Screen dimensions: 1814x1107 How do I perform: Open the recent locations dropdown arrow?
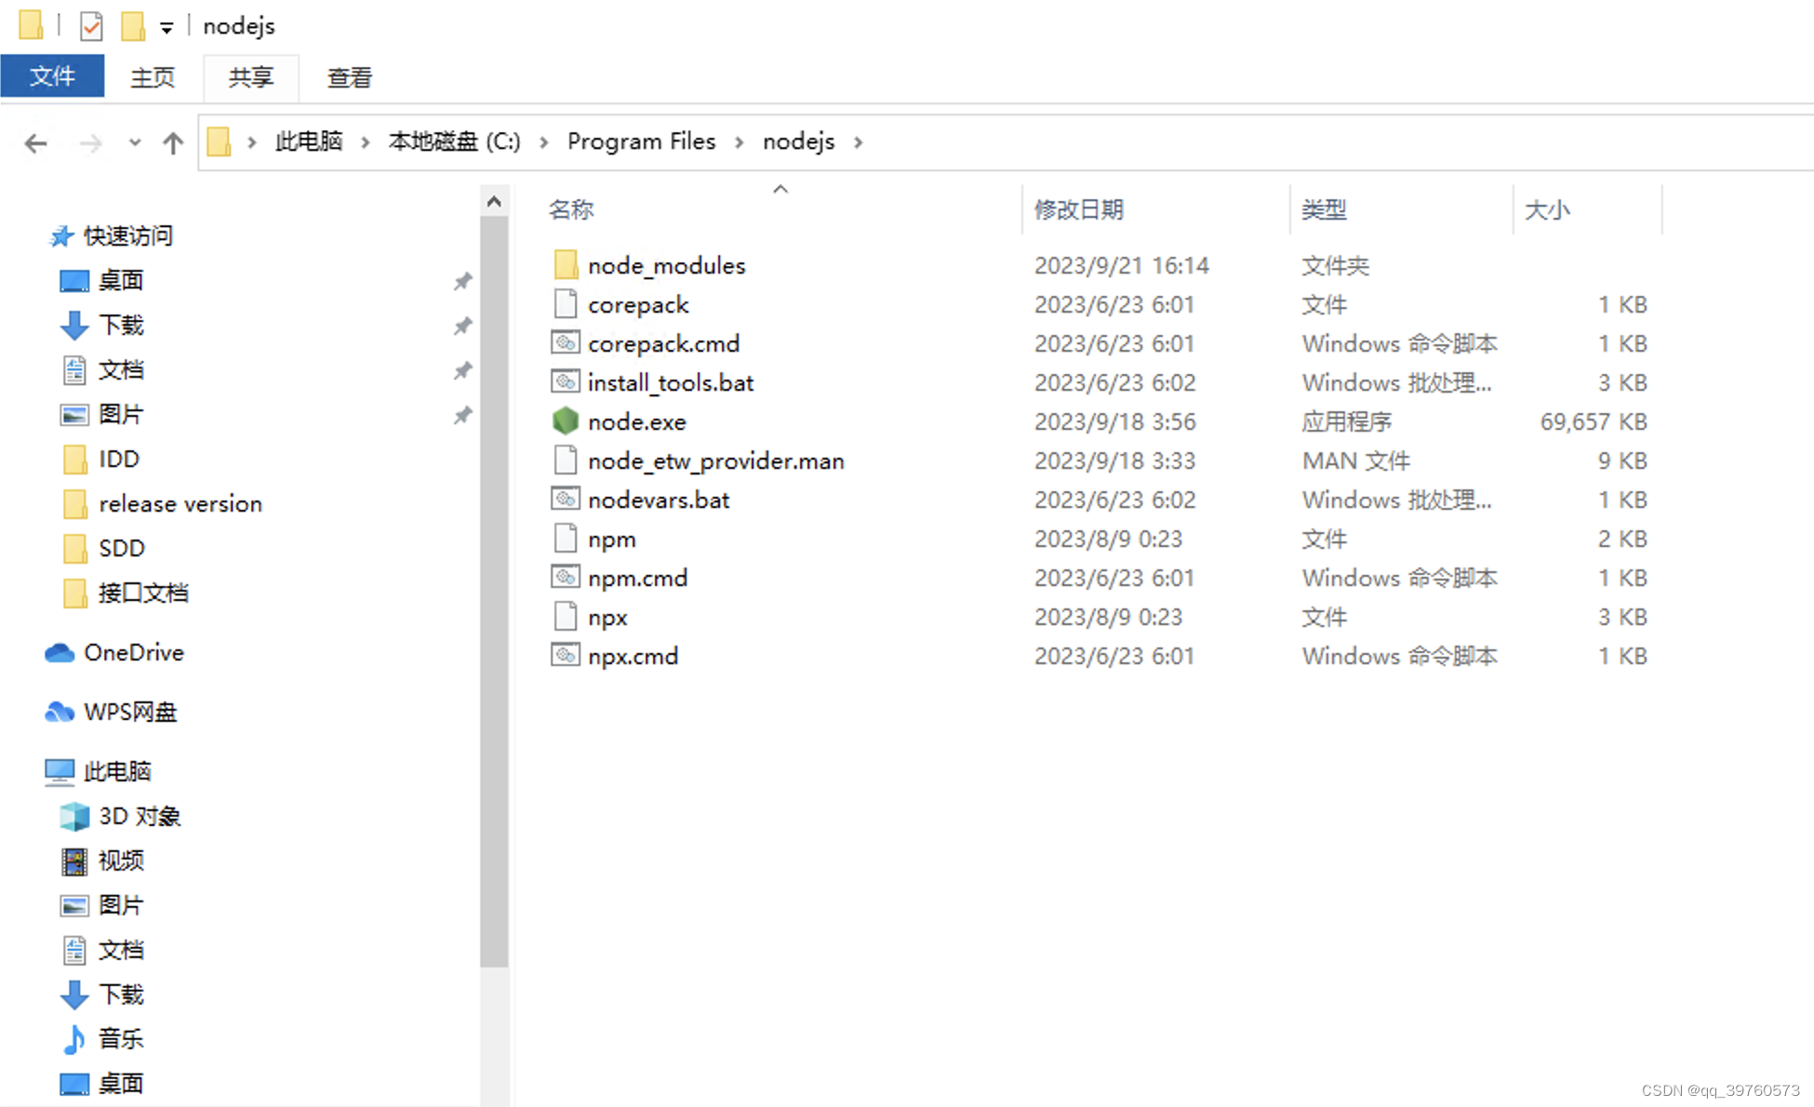tap(135, 142)
